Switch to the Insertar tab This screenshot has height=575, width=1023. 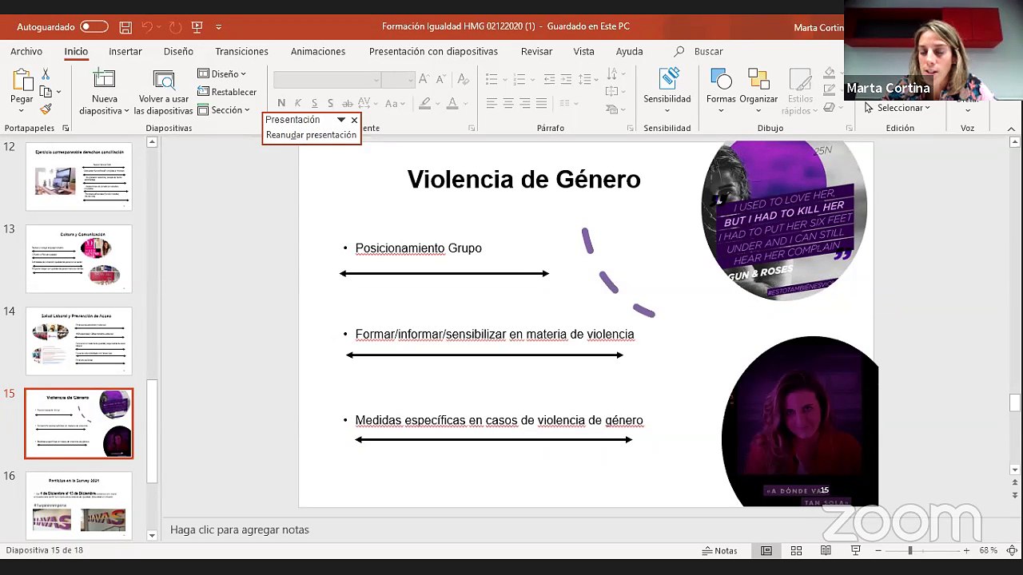pyautogui.click(x=125, y=51)
